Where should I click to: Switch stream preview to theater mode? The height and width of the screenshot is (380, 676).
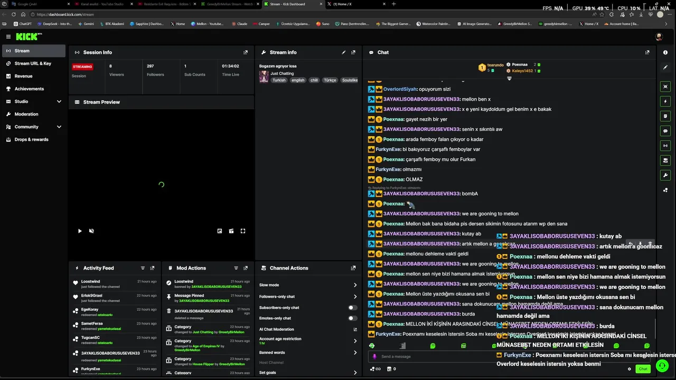[231, 231]
